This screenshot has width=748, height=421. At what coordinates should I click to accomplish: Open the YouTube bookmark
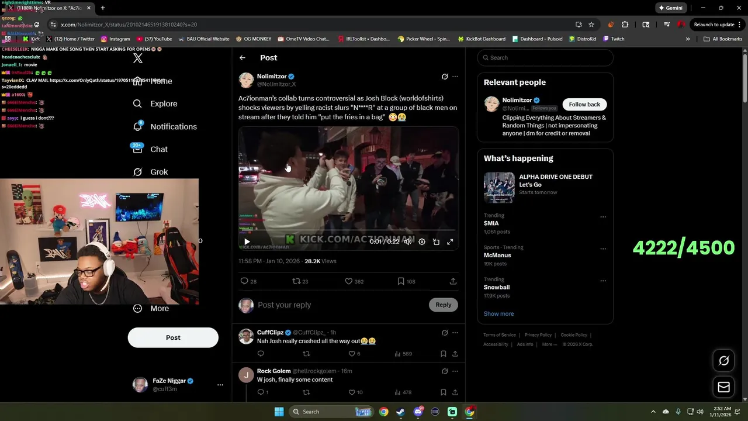pyautogui.click(x=155, y=39)
